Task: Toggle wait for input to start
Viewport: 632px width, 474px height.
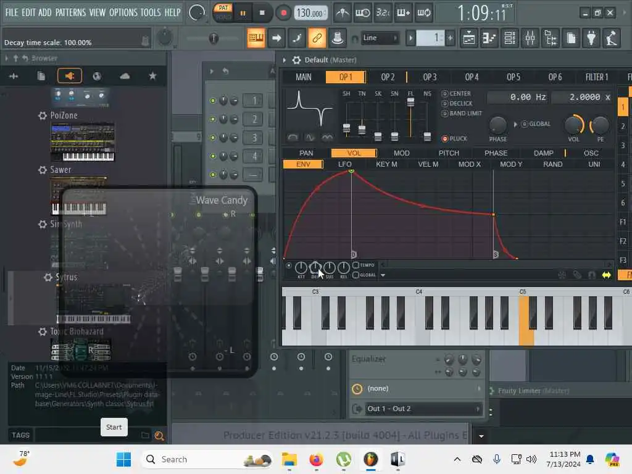Action: [363, 13]
